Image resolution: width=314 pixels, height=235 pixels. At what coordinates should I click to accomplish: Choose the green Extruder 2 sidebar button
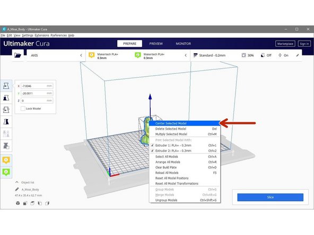click(x=6, y=172)
